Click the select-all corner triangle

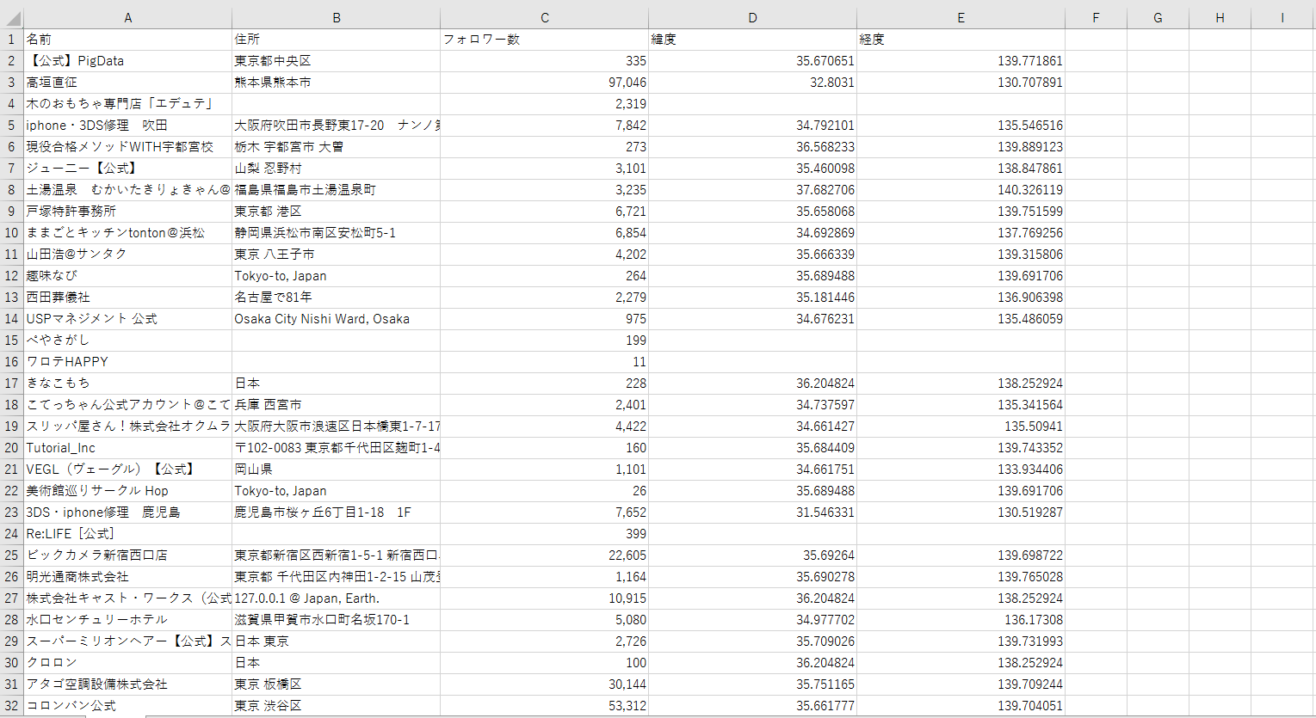click(x=12, y=17)
